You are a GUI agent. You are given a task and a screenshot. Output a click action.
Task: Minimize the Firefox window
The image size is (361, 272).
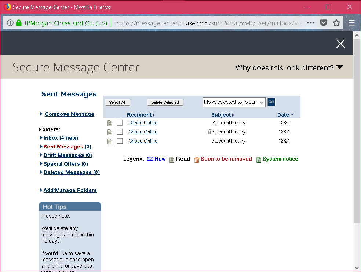click(307, 7)
